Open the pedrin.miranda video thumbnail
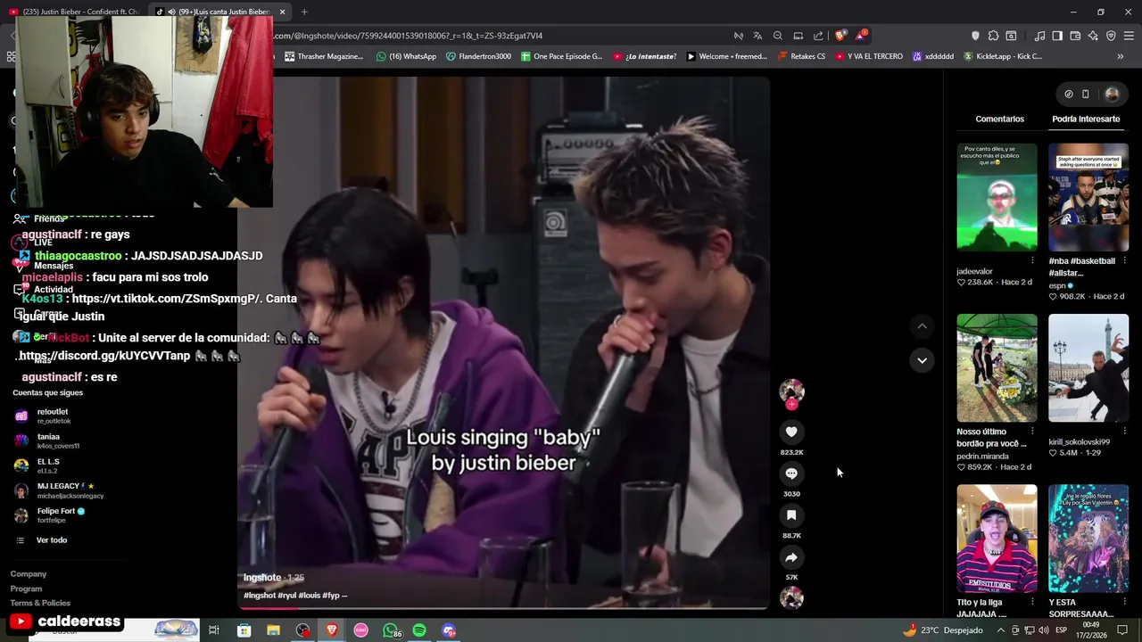The image size is (1142, 642). click(997, 367)
